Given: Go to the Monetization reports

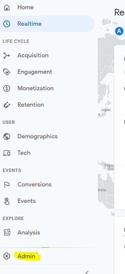Looking at the screenshot, I should point(35,88).
